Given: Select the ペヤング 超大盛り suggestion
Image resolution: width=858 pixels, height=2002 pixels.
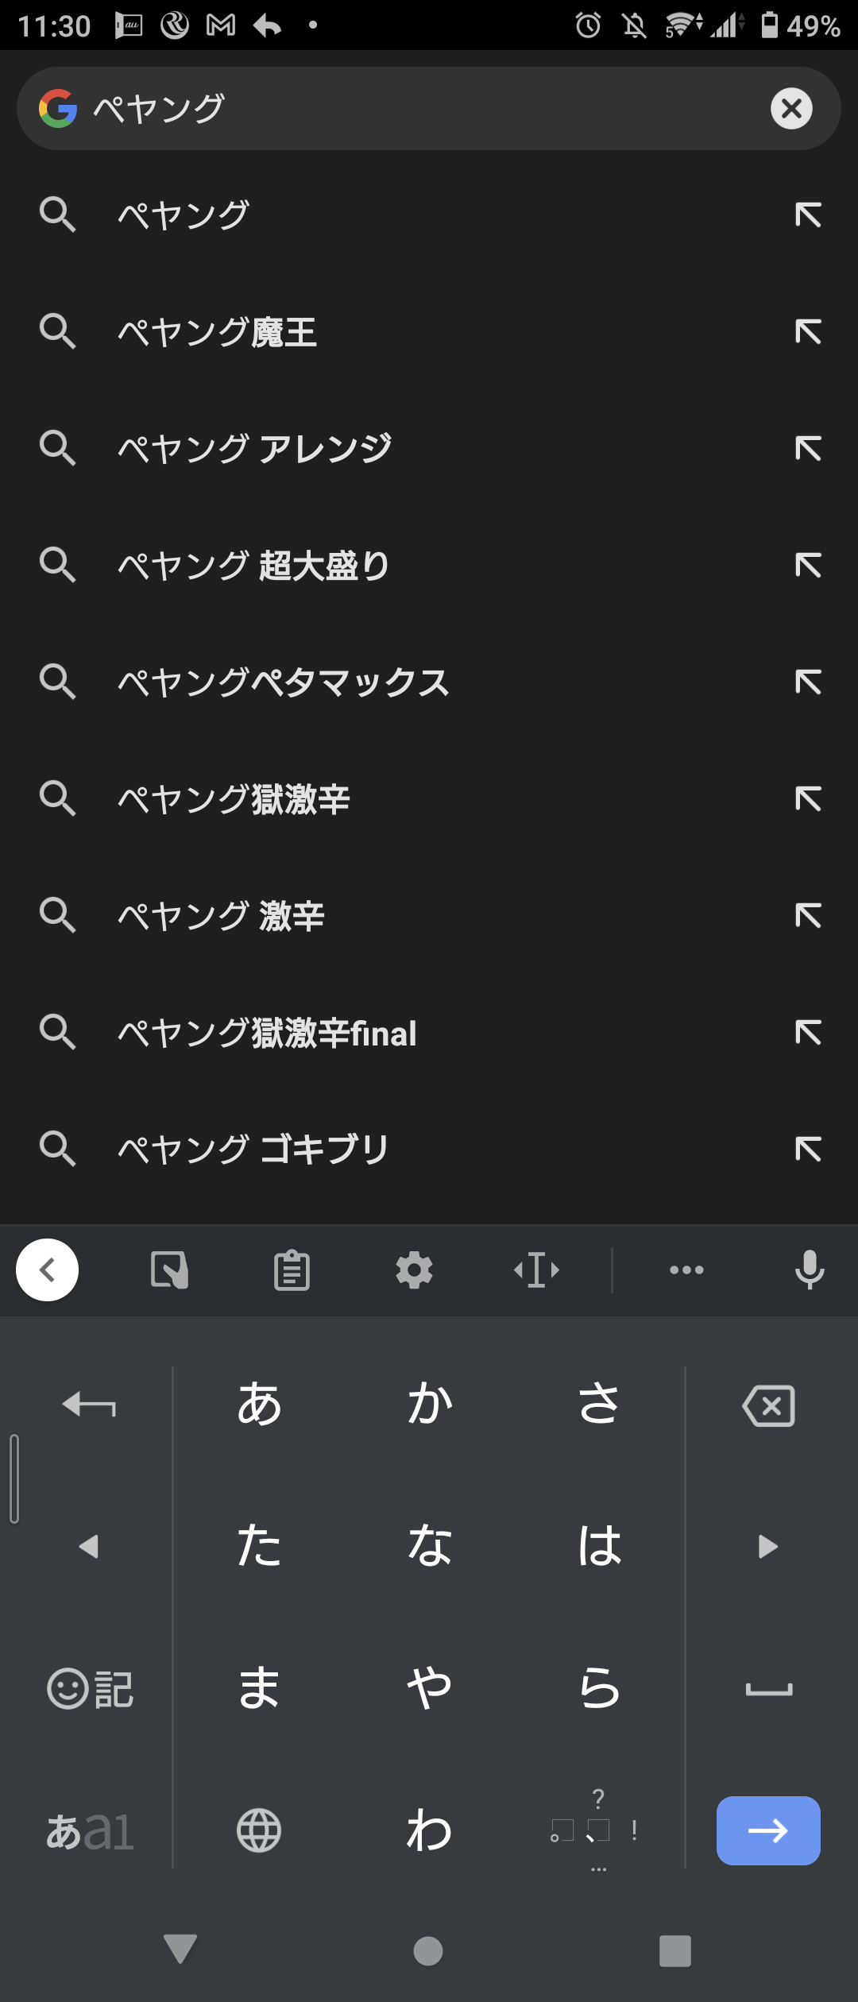Looking at the screenshot, I should click(254, 566).
